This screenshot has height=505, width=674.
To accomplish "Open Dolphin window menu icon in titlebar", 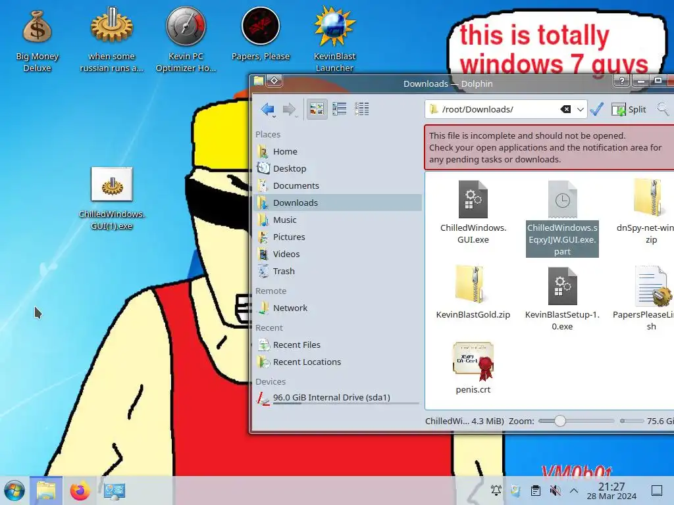I will pos(259,81).
